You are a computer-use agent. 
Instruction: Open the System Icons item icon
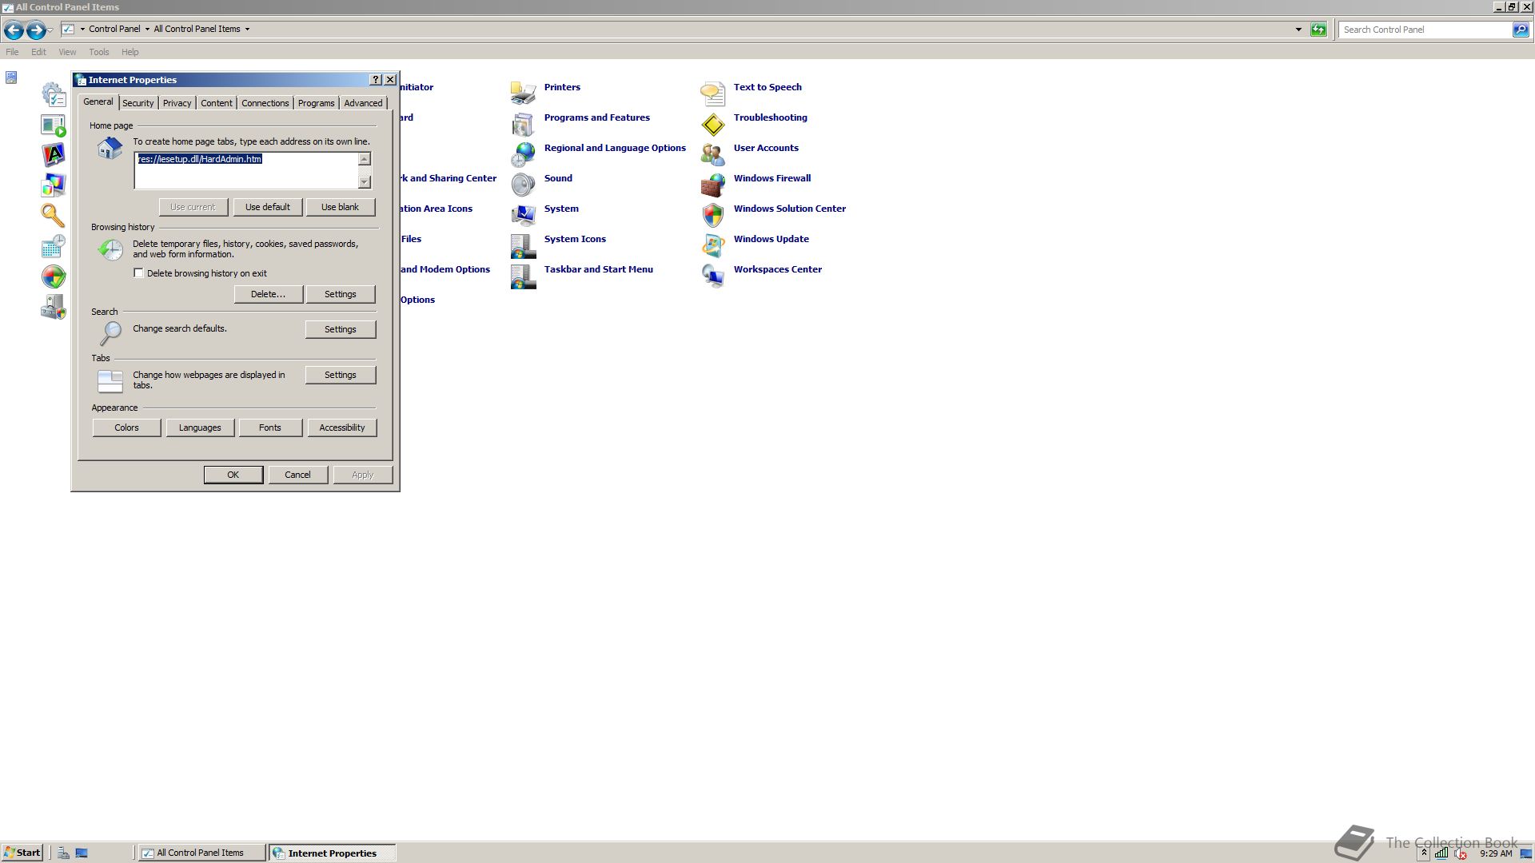523,245
